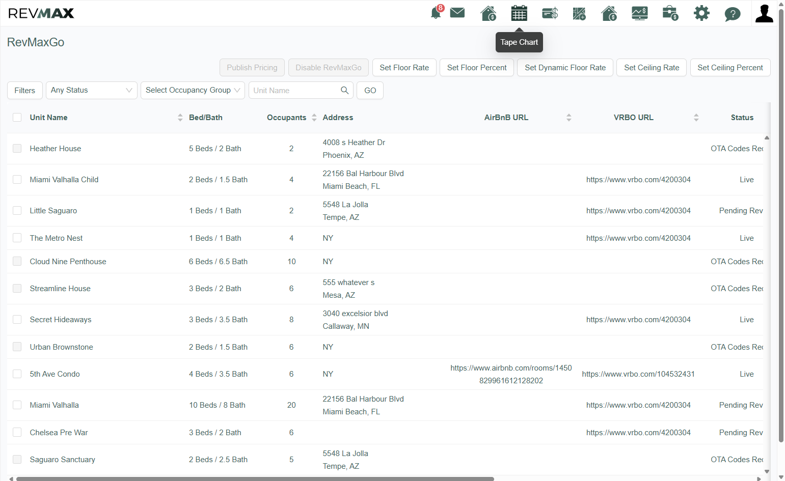Sort the table by Unit Name arrows

point(180,118)
